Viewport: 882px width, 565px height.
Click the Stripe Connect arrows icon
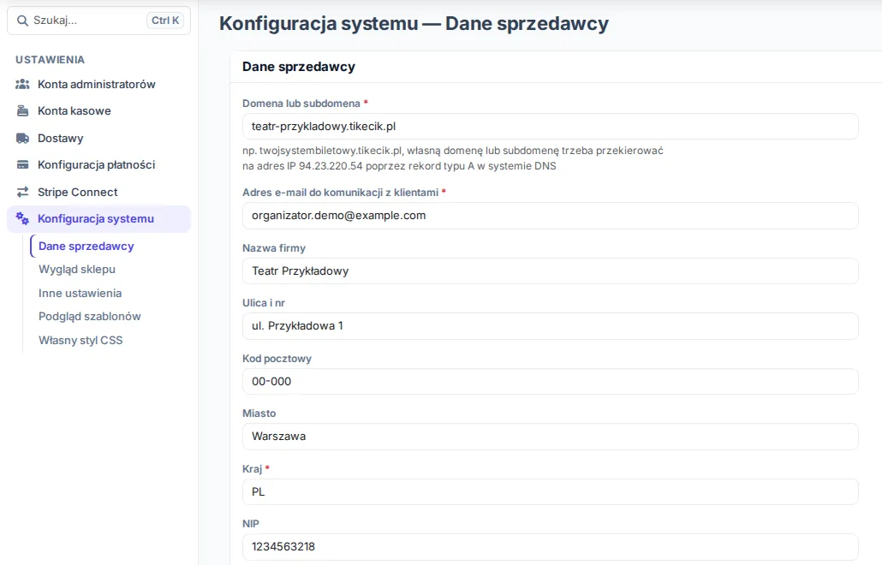coord(22,193)
